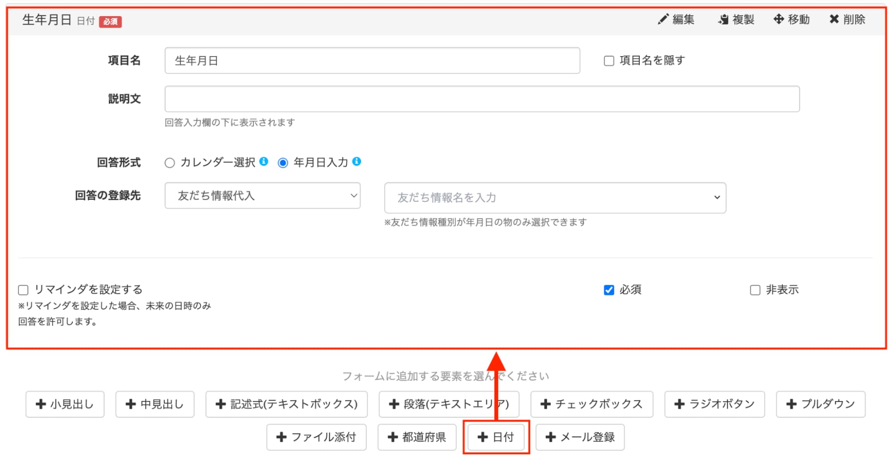The width and height of the screenshot is (892, 460).
Task: Add a プルダウン element to the form
Action: coord(821,404)
